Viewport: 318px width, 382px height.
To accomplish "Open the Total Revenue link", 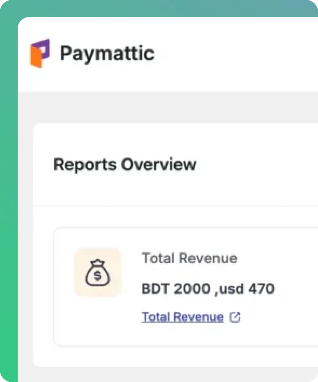I will 182,317.
